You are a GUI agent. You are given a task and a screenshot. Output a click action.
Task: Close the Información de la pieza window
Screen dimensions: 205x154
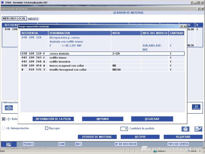[x=202, y=9]
